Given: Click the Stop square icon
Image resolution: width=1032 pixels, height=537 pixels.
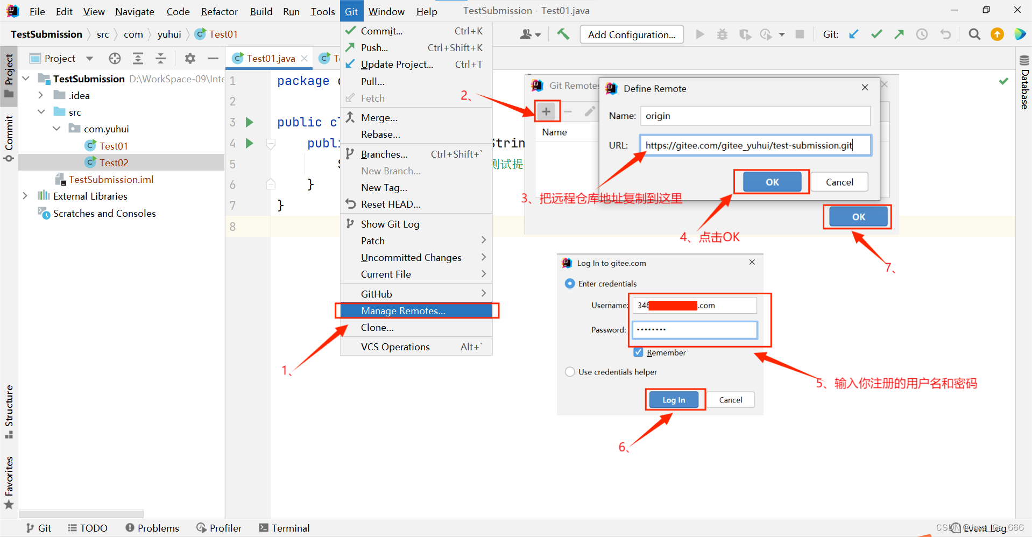Looking at the screenshot, I should tap(800, 34).
